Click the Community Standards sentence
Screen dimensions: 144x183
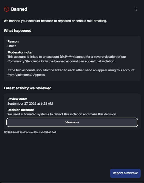tap(67, 59)
